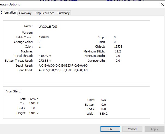Click the Minimum Stitch label

click(x=95, y=56)
